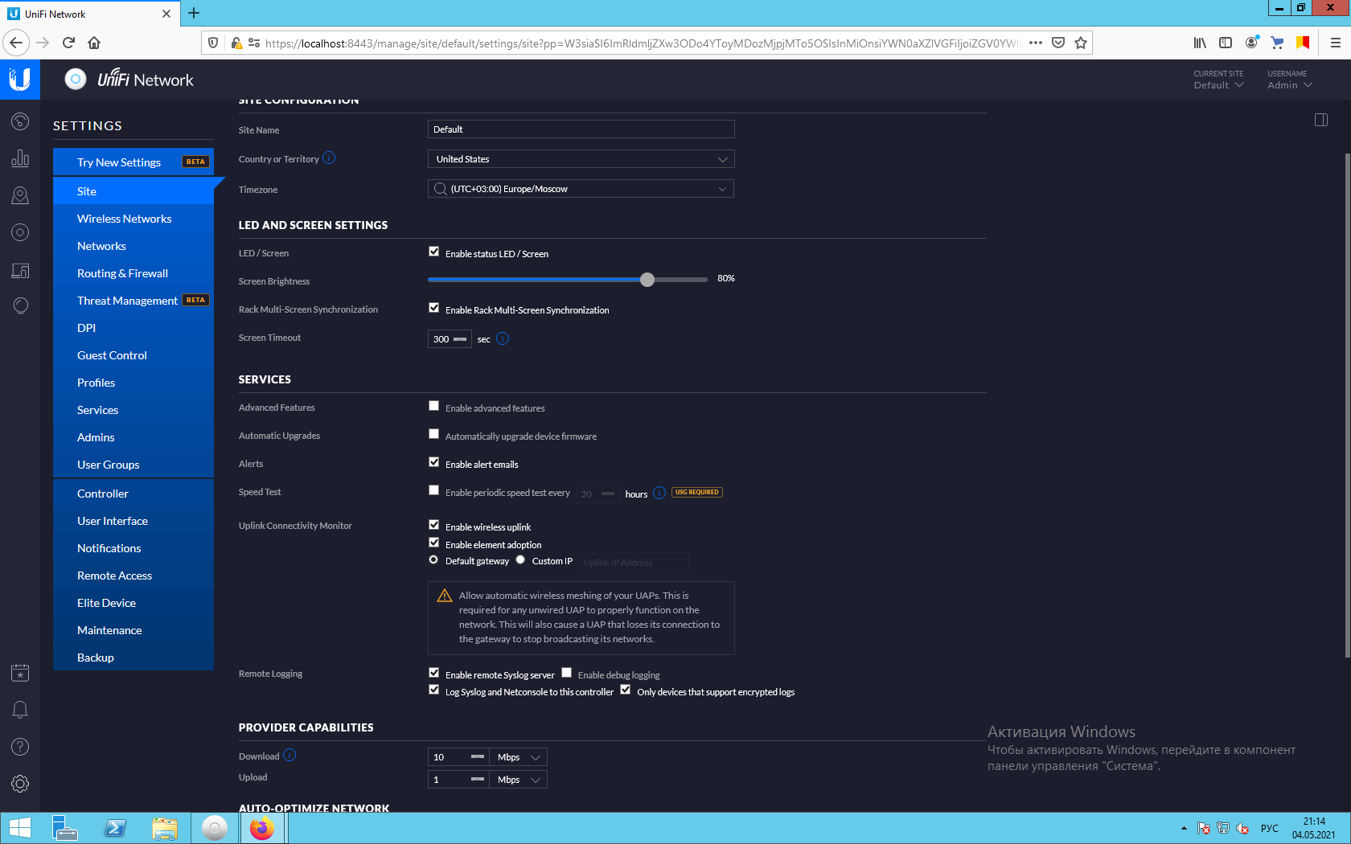Open the Settings gear icon
The width and height of the screenshot is (1351, 844).
coord(20,784)
